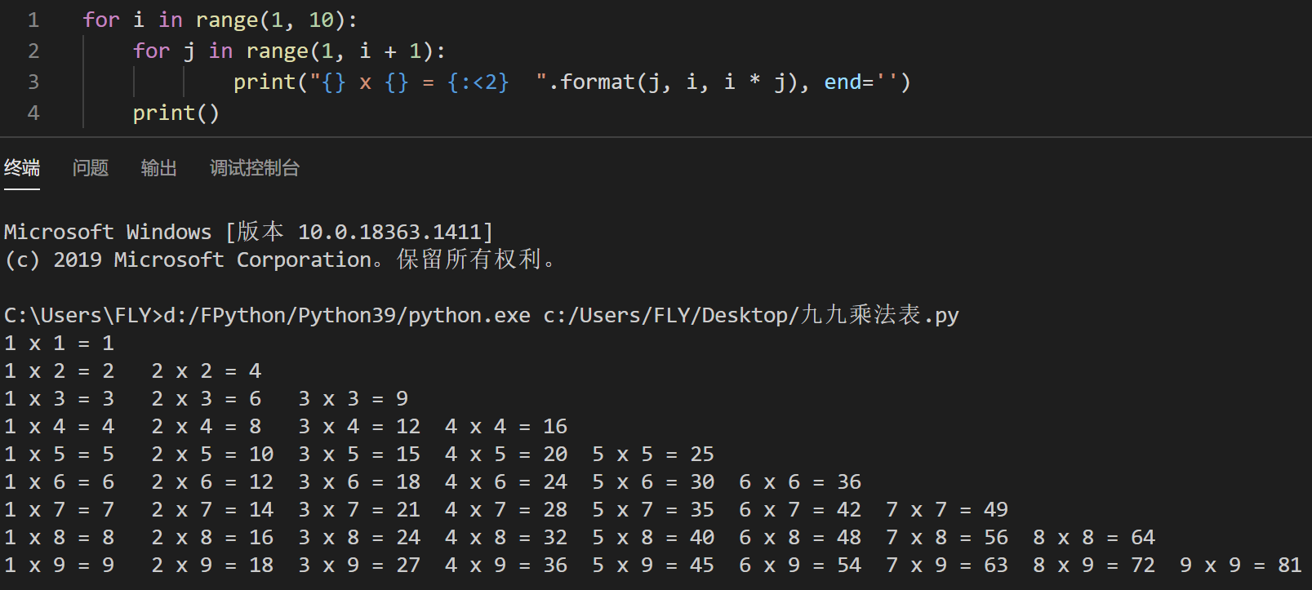The height and width of the screenshot is (590, 1312).
Task: Click terminal output '6 x 6 = 36'
Action: pyautogui.click(x=800, y=481)
